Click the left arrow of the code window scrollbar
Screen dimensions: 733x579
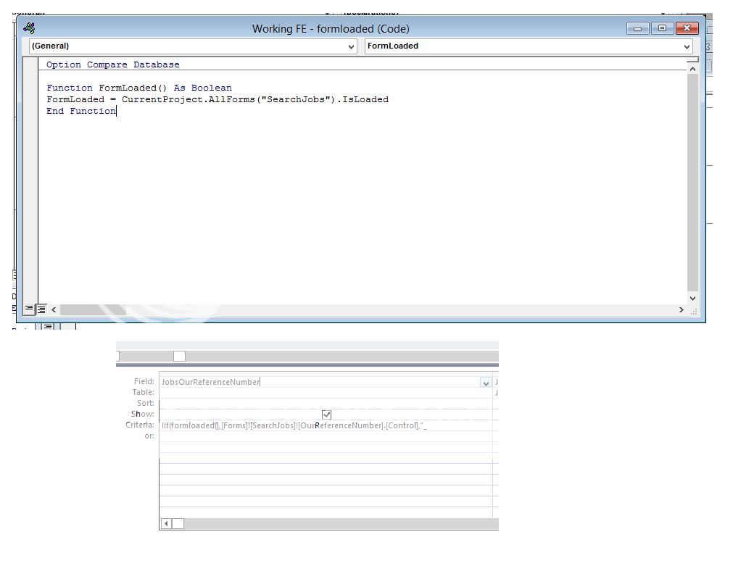pyautogui.click(x=53, y=309)
